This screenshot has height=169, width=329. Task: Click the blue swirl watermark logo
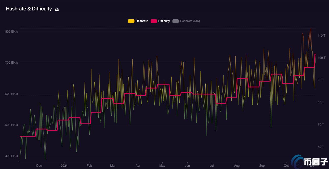297,161
